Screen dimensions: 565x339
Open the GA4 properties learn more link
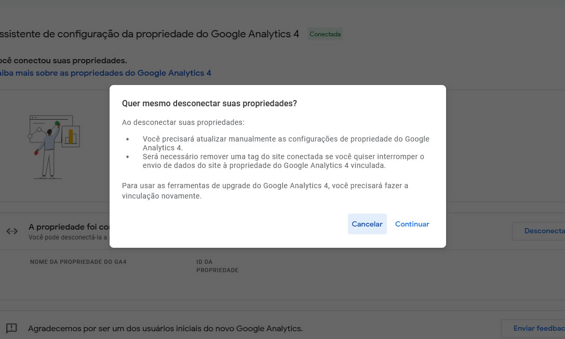(x=105, y=73)
